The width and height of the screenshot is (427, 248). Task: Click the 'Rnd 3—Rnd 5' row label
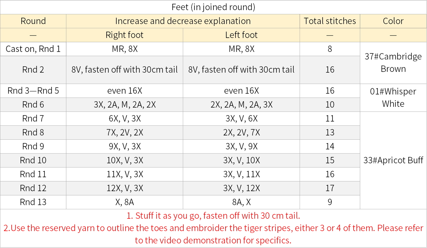point(33,91)
